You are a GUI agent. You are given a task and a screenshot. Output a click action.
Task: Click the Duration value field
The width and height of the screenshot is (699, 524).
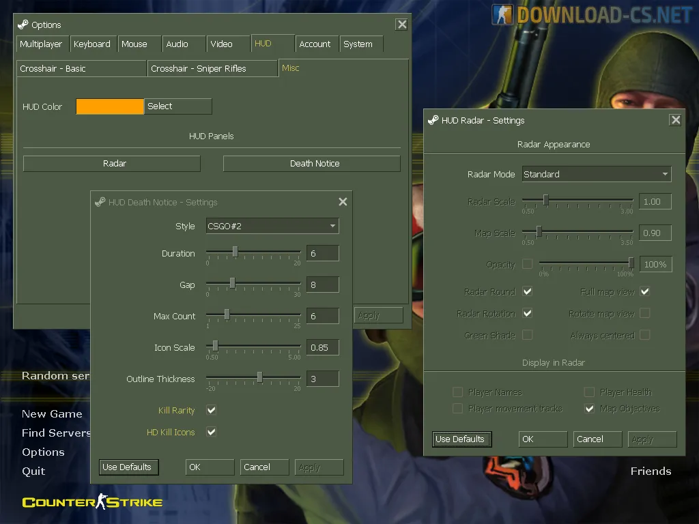pos(323,253)
